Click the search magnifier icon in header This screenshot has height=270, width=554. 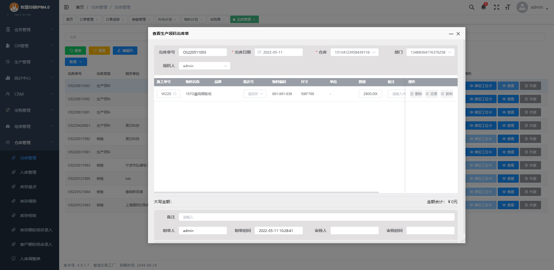point(471,7)
